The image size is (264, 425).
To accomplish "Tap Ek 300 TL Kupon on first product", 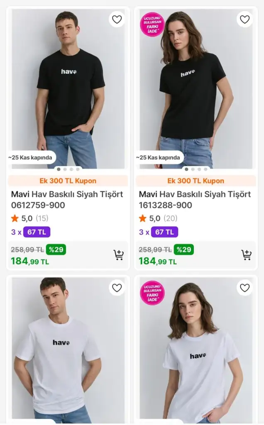I will click(68, 181).
